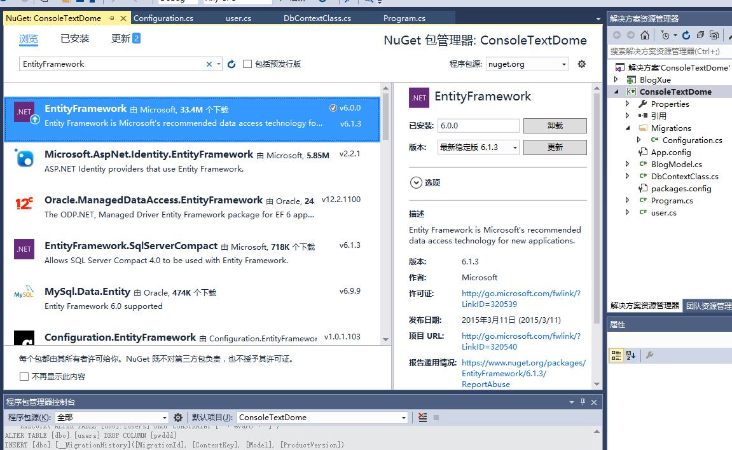Image resolution: width=732 pixels, height=450 pixels.
Task: Open the package source nuget.org dropdown
Action: coord(564,64)
